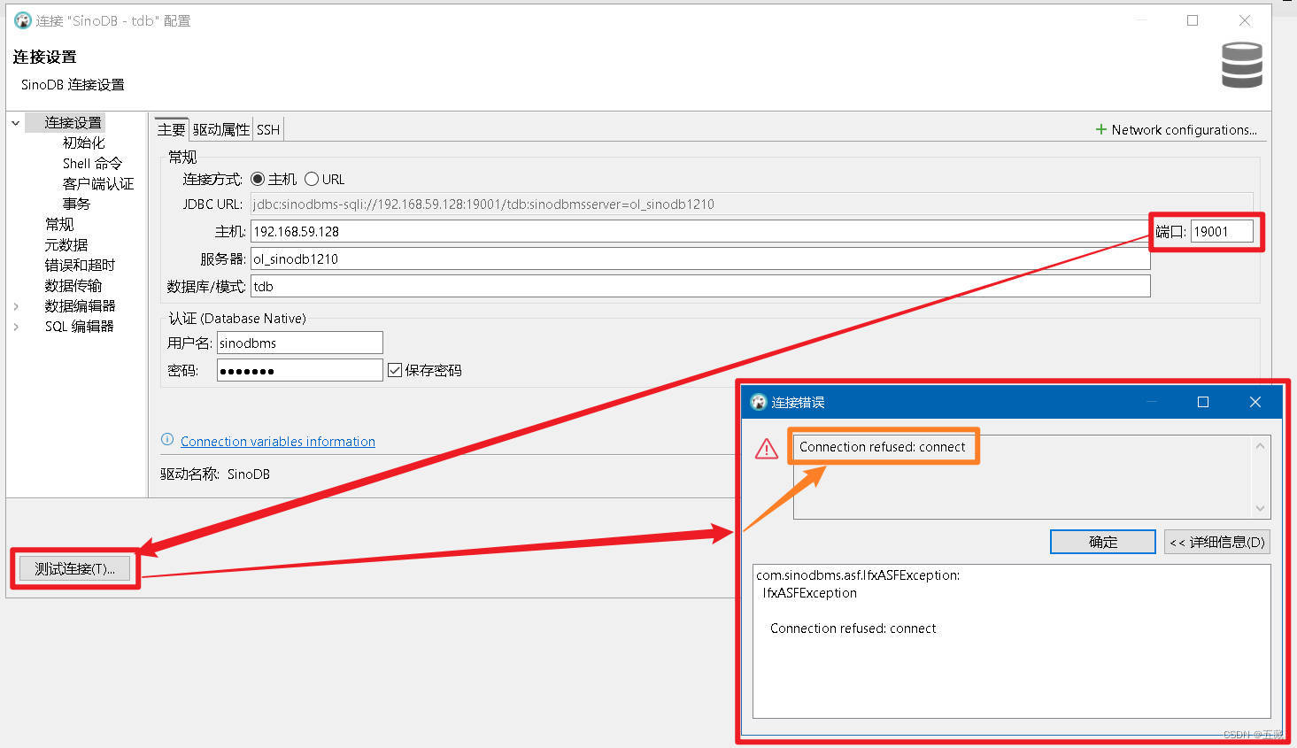Select SQL 编辑器 in the settings tree
The height and width of the screenshot is (748, 1297).
pos(80,326)
